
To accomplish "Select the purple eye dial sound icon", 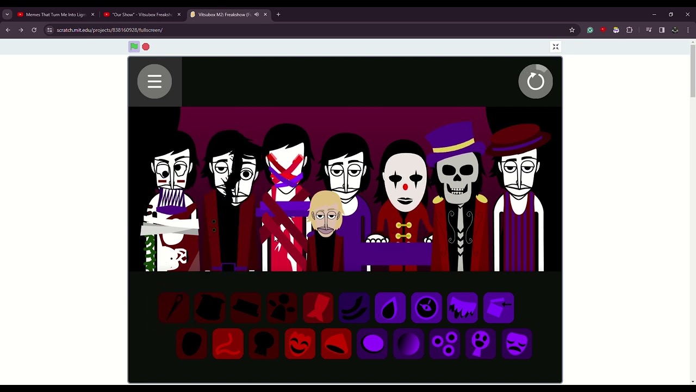I will (426, 308).
